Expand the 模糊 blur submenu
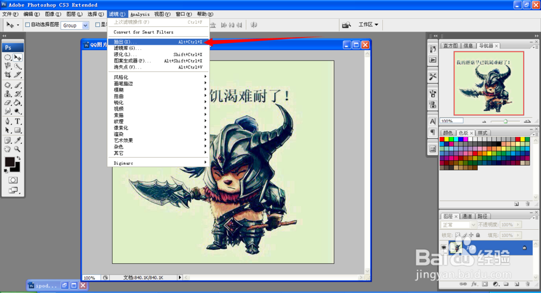 [159, 90]
